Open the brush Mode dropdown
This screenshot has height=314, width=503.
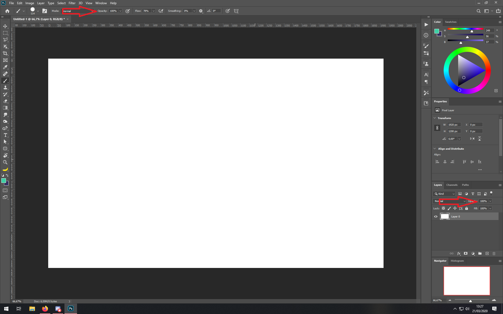(78, 11)
